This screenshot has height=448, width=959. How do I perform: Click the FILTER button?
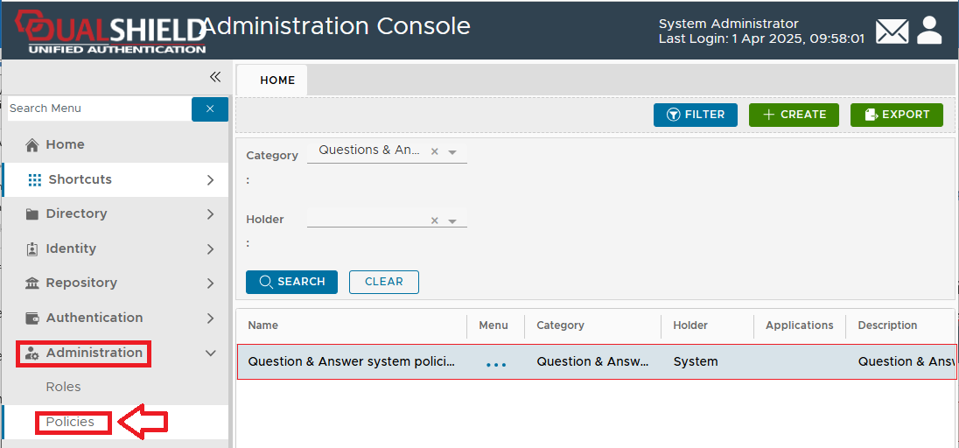coord(696,115)
